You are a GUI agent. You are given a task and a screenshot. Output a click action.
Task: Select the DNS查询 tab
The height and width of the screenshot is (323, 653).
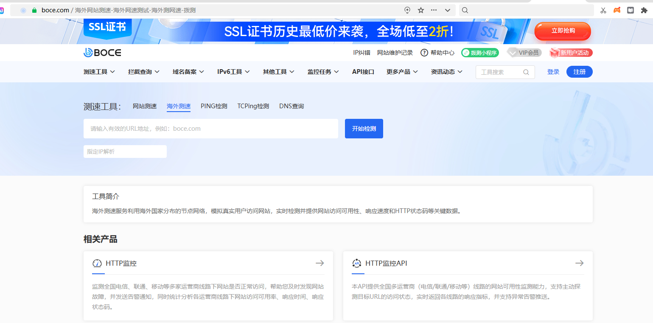[x=291, y=106]
